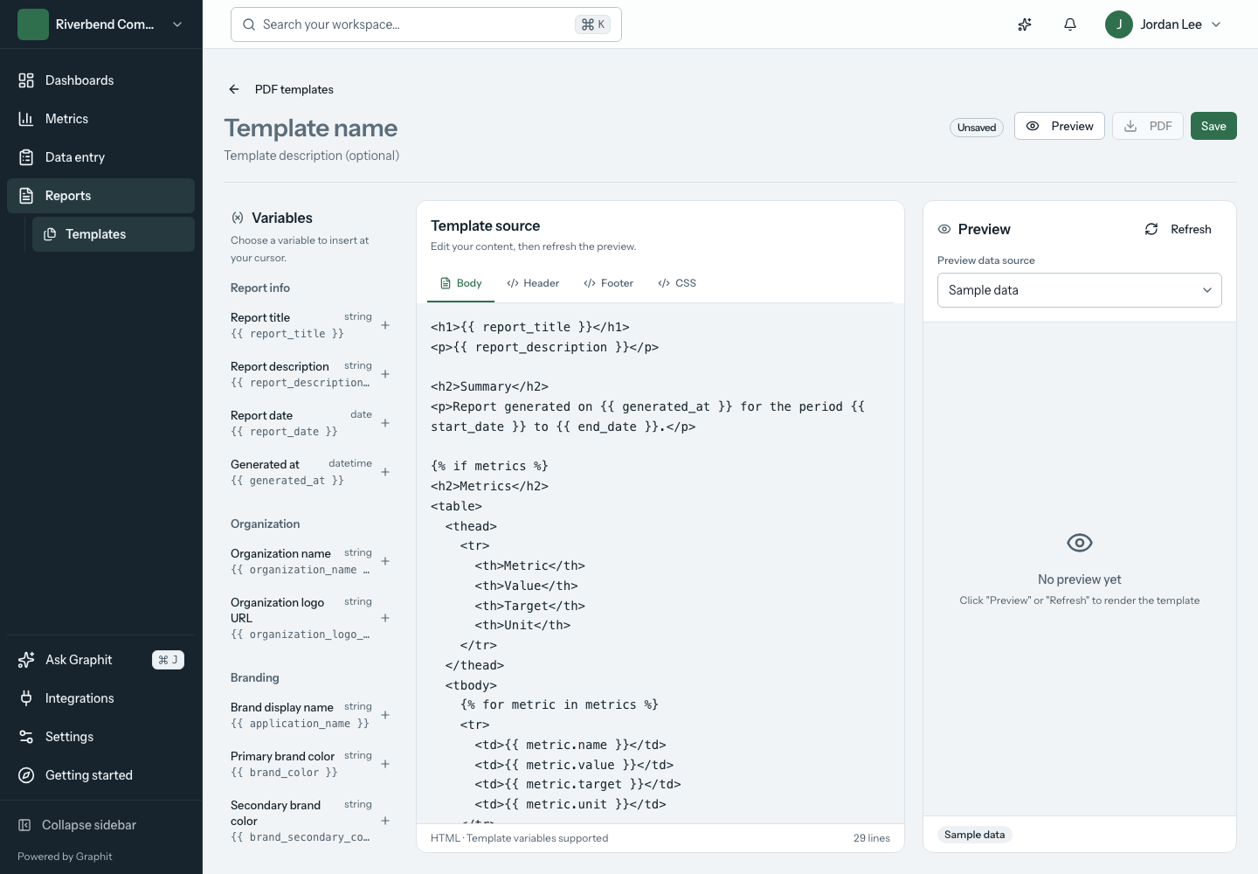This screenshot has height=874, width=1258.
Task: Open Data entry page
Action: 101,157
